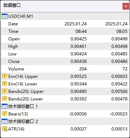
Task: Click the Volume value 204
Action: pyautogui.click(x=83, y=69)
